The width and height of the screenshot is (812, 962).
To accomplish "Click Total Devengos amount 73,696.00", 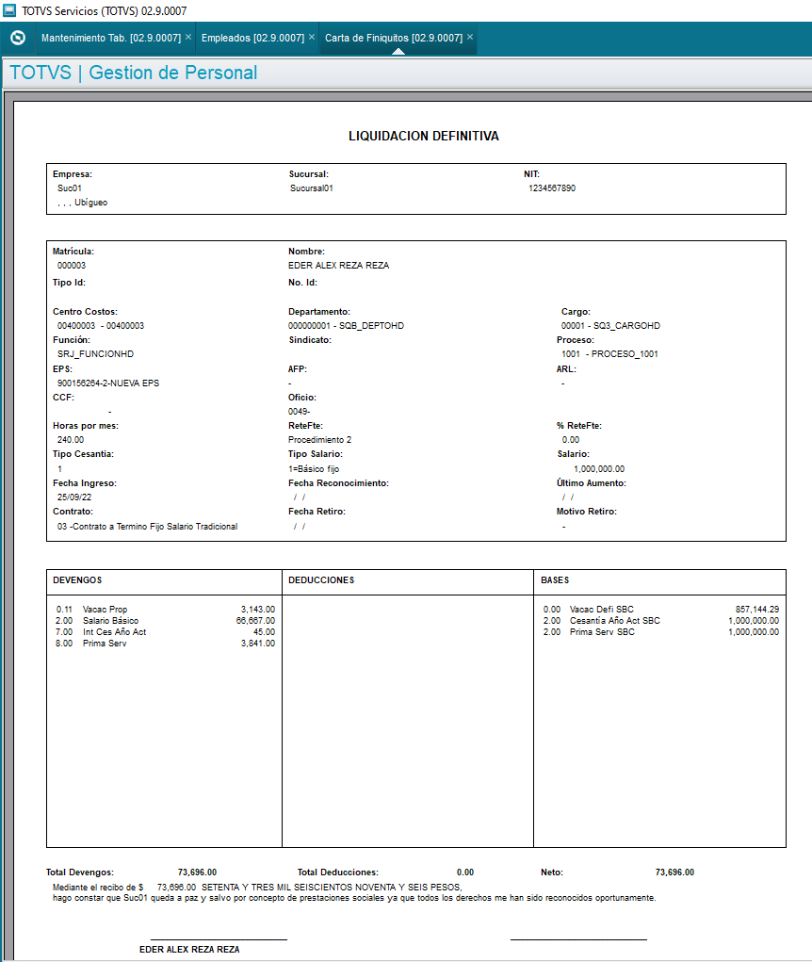I will (198, 872).
